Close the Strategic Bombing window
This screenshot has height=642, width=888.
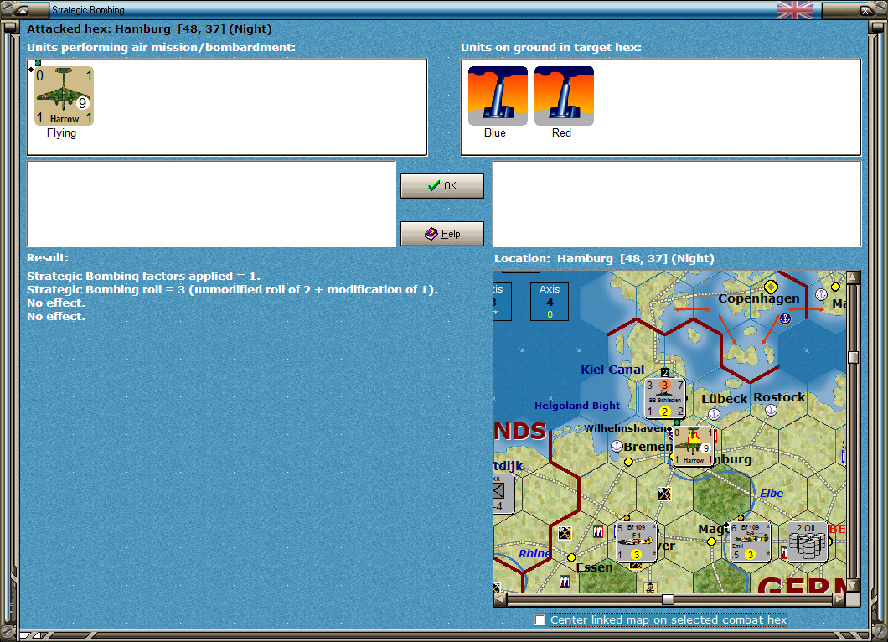[x=866, y=9]
